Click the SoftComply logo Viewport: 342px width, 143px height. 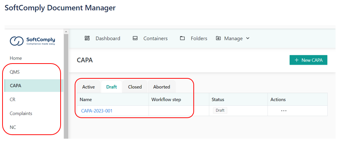[32, 41]
